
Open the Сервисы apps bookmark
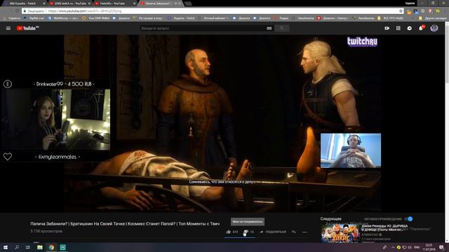pyautogui.click(x=12, y=18)
